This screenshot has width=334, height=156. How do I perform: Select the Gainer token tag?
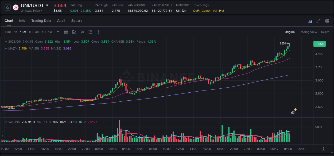(x=206, y=11)
